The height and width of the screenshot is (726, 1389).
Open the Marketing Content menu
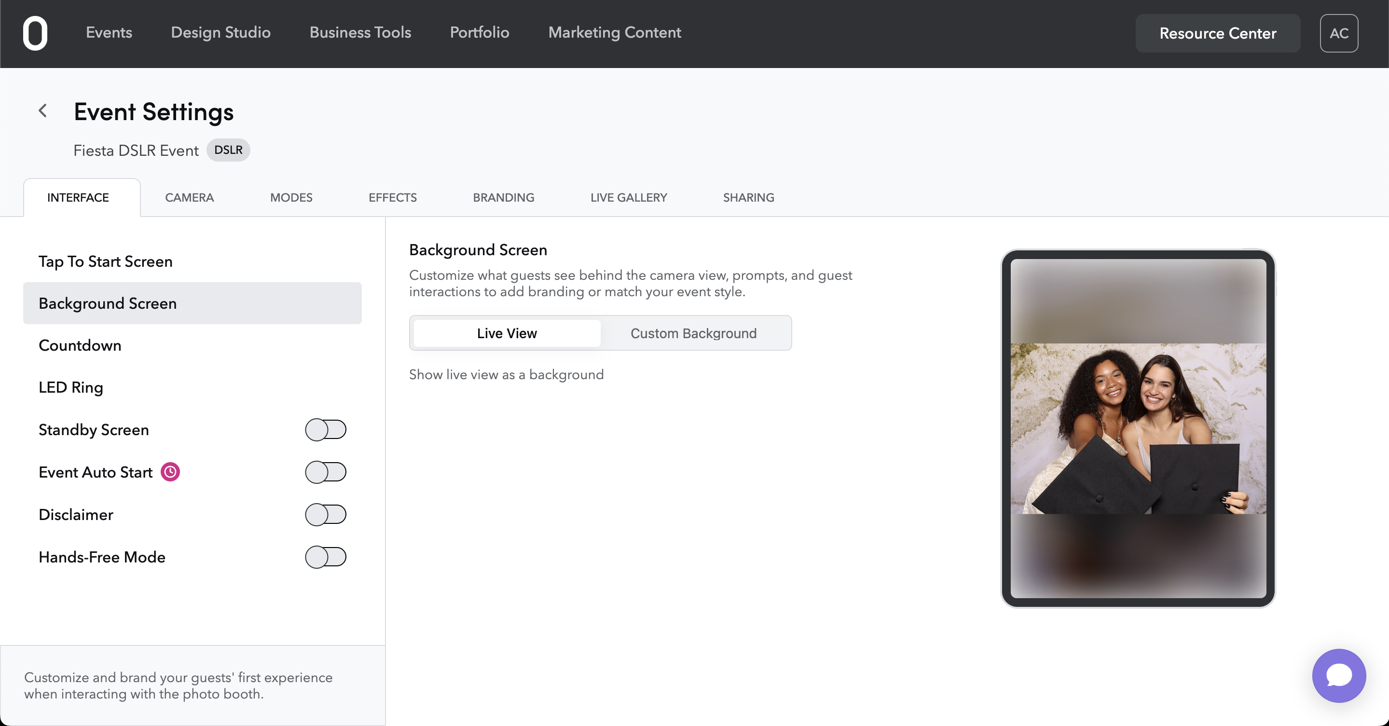pos(615,32)
